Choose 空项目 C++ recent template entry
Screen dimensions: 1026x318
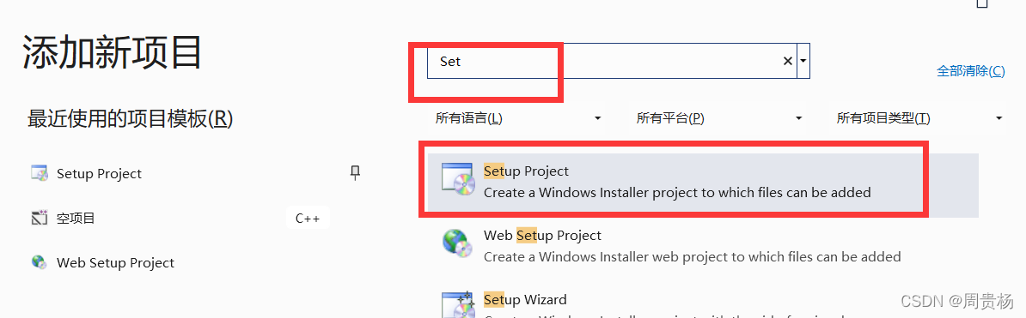(x=177, y=218)
